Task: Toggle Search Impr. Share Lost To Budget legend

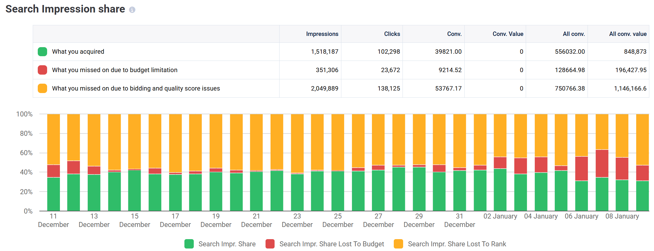Action: pyautogui.click(x=325, y=244)
